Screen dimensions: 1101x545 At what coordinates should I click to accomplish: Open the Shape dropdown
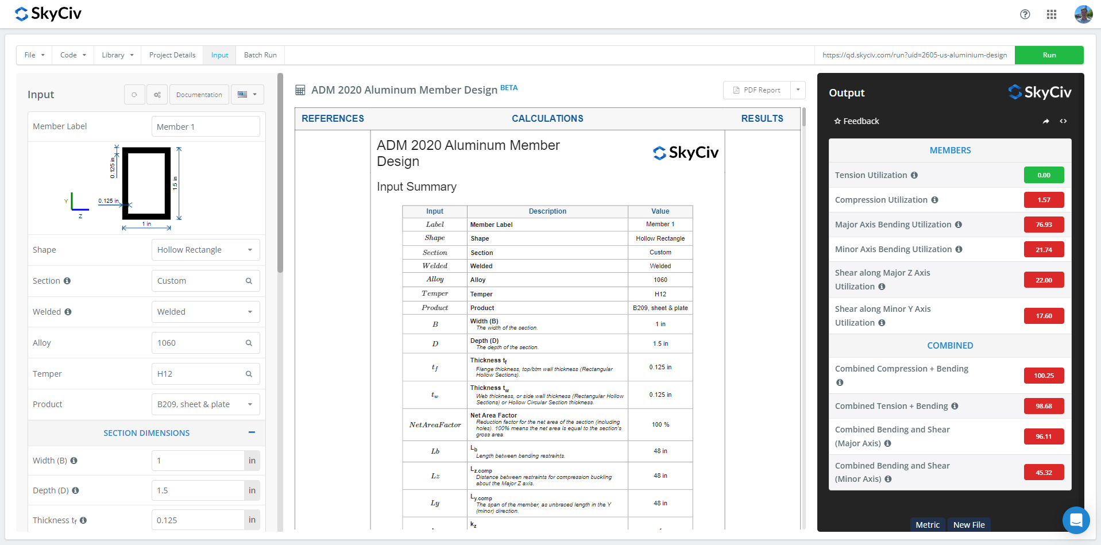206,250
